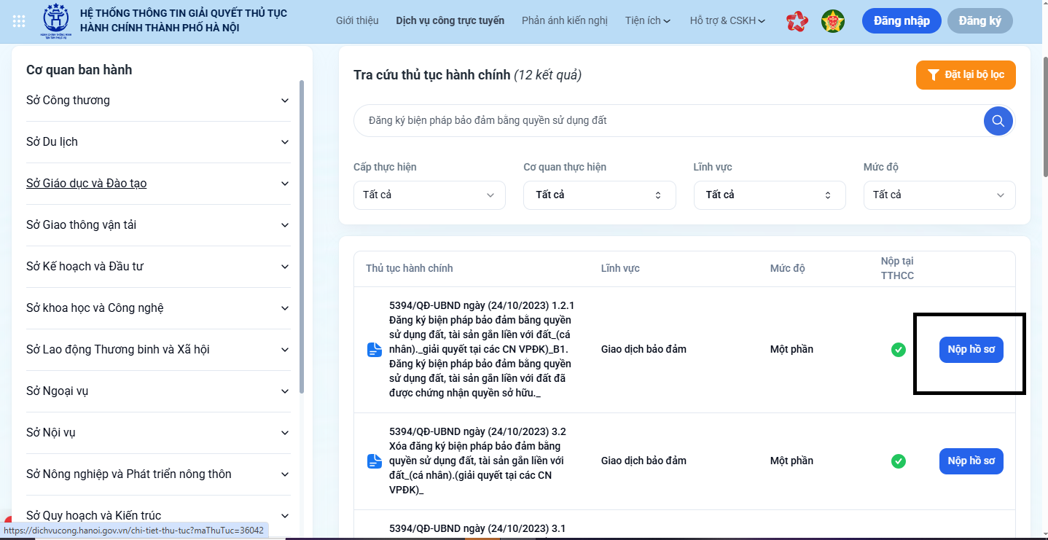Click document icon of procedure 3.2 row
This screenshot has width=1048, height=540.
tap(375, 461)
